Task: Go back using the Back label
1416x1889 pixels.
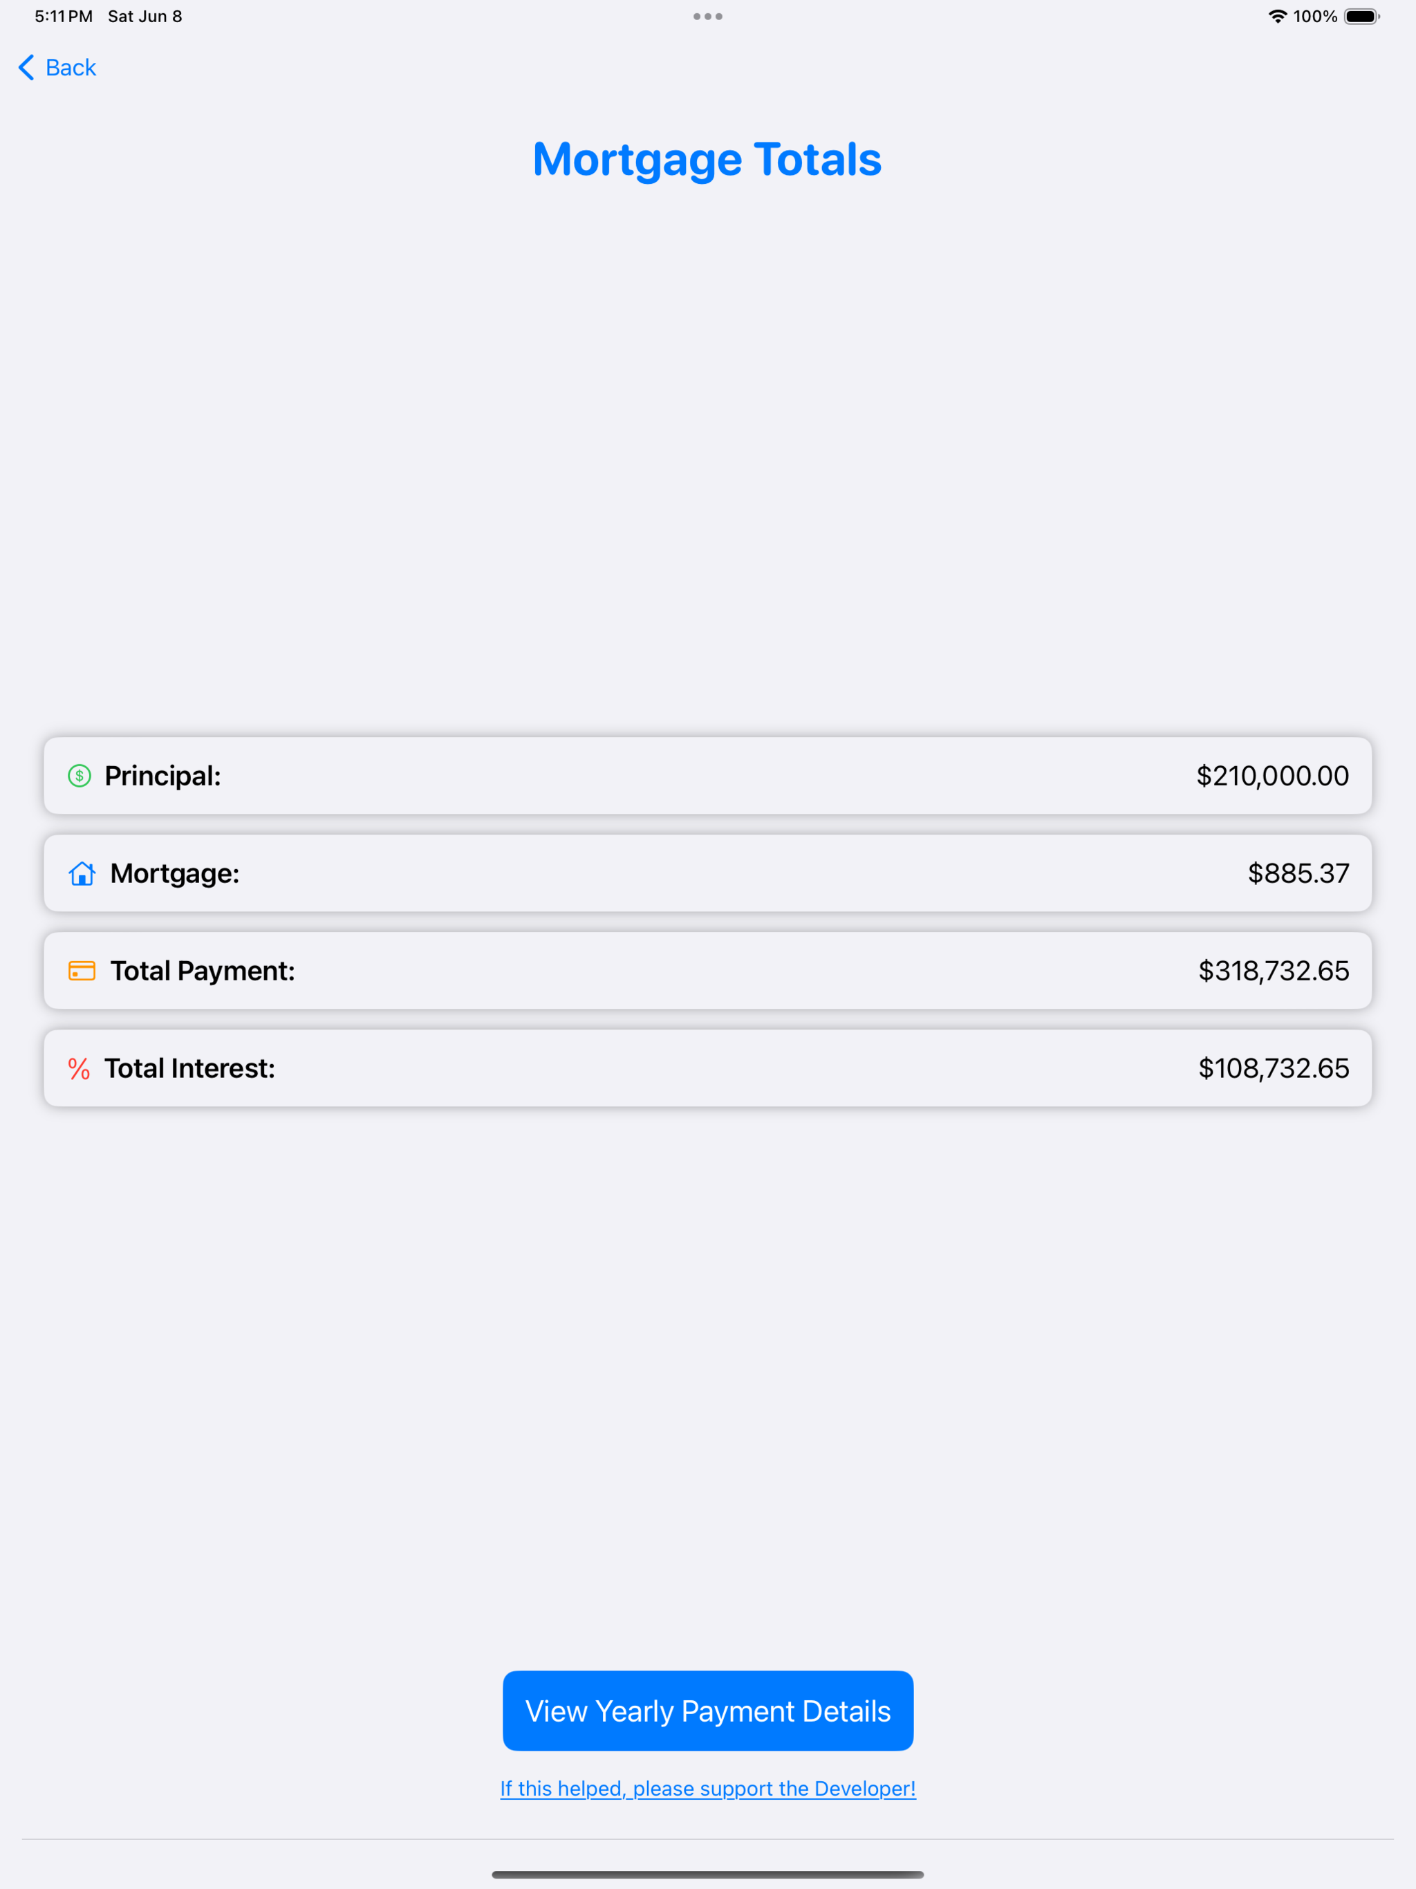Action: 71,68
